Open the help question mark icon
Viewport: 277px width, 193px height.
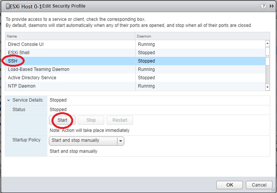[263, 6]
